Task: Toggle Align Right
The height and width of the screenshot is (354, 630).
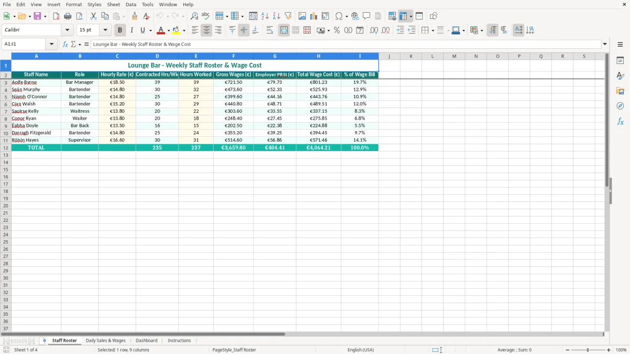Action: click(218, 30)
